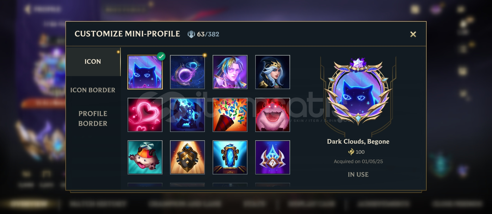This screenshot has height=214, width=492.
Task: Pick the pink fluffy monster icon
Action: (273, 115)
